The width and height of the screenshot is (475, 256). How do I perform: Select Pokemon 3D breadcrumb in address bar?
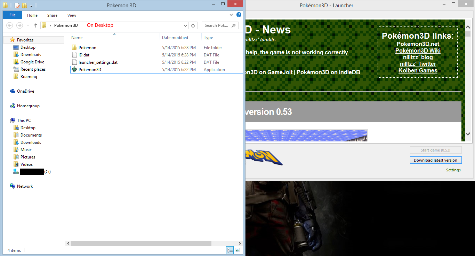pyautogui.click(x=66, y=25)
